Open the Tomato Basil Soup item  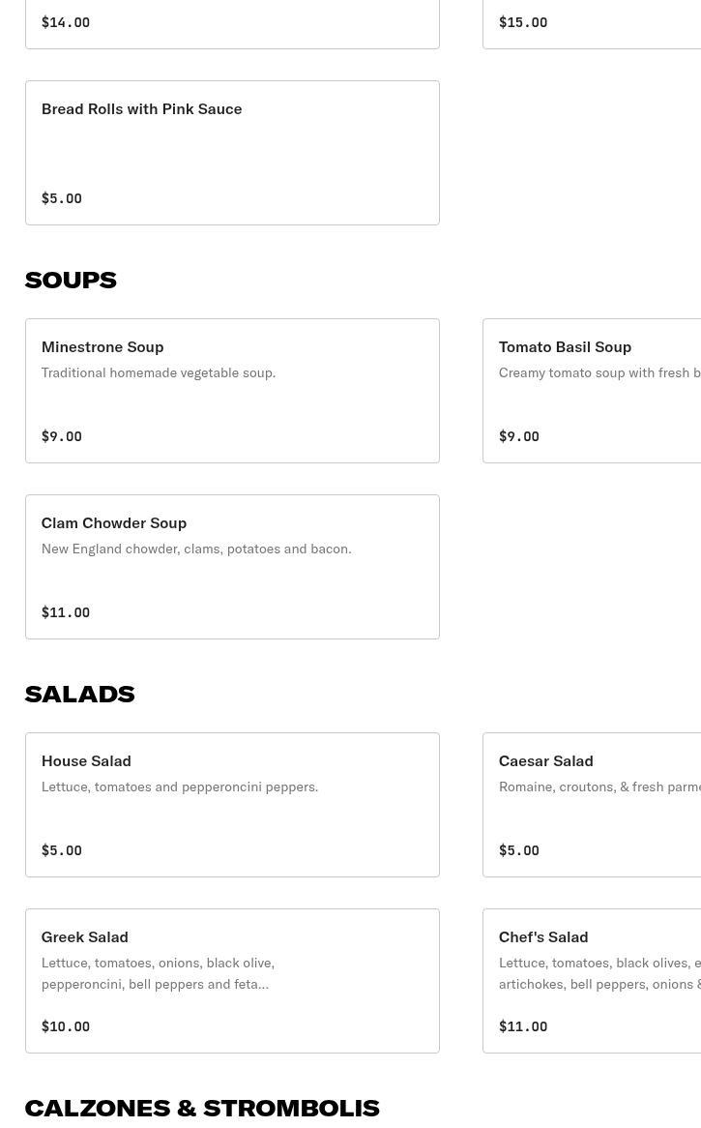click(592, 390)
